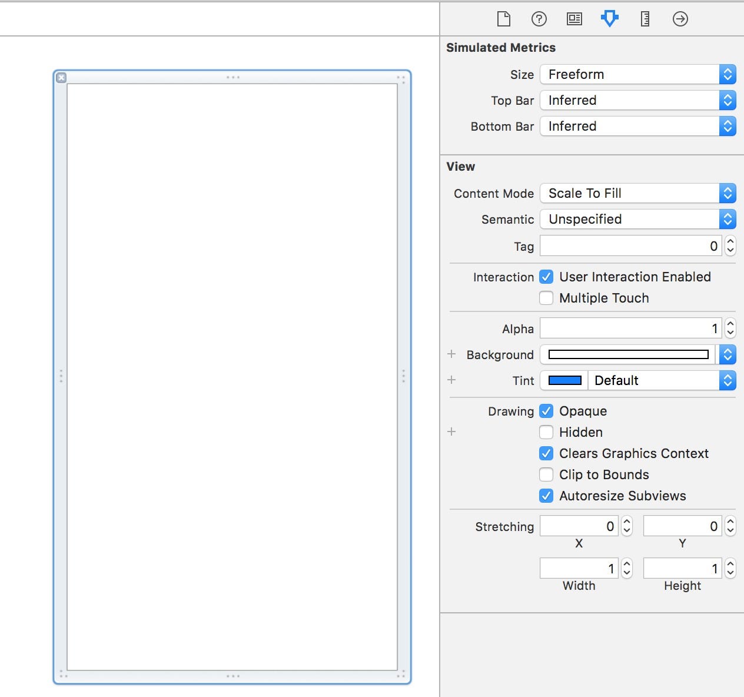Enable Multiple Touch checkbox
Viewport: 744px width, 697px height.
(546, 298)
